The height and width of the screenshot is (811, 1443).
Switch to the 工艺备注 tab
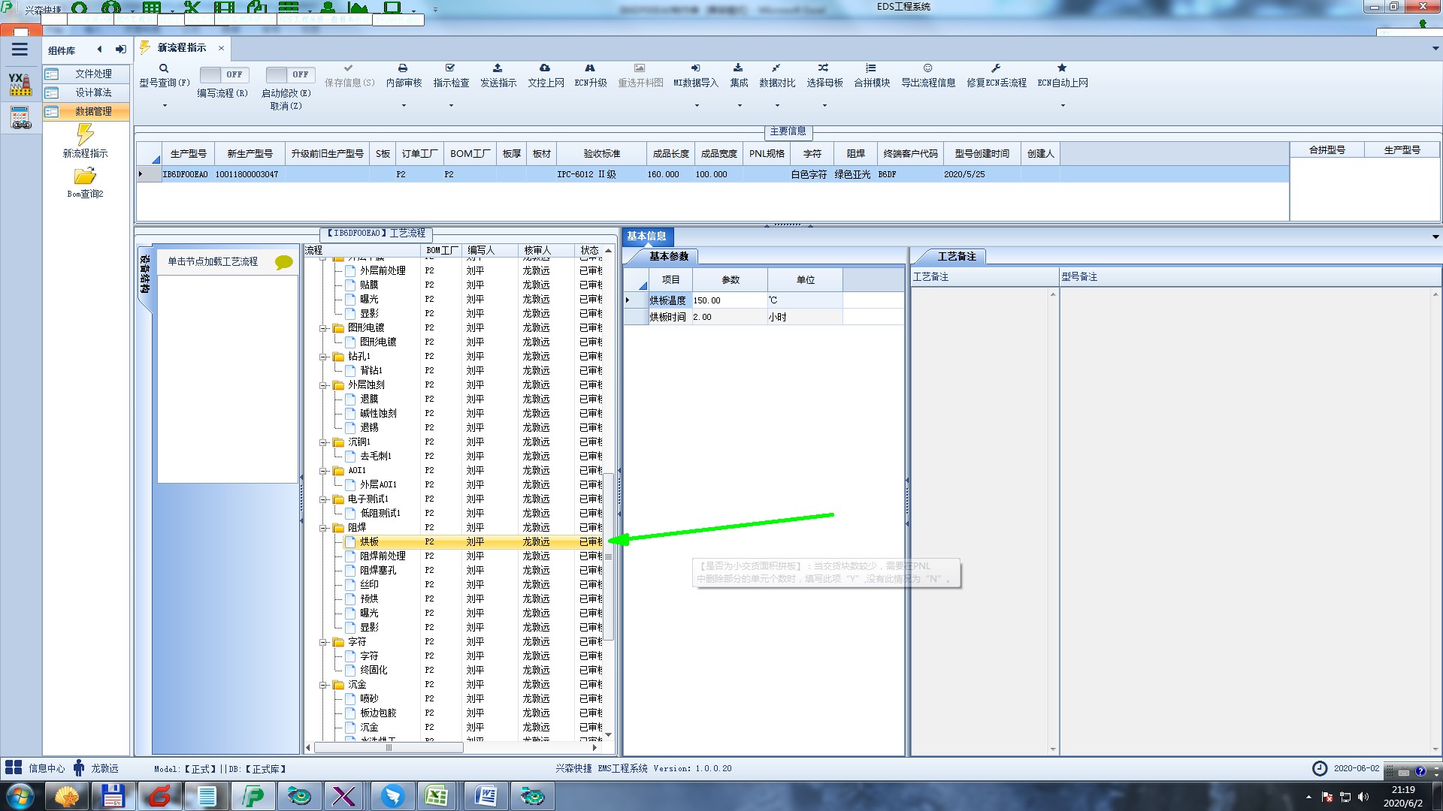956,257
